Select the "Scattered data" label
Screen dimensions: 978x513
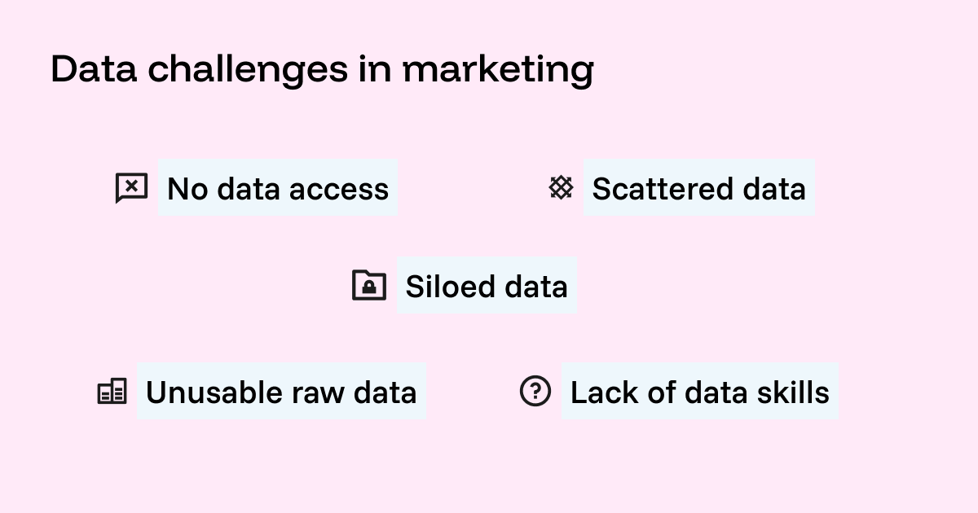pyautogui.click(x=698, y=189)
